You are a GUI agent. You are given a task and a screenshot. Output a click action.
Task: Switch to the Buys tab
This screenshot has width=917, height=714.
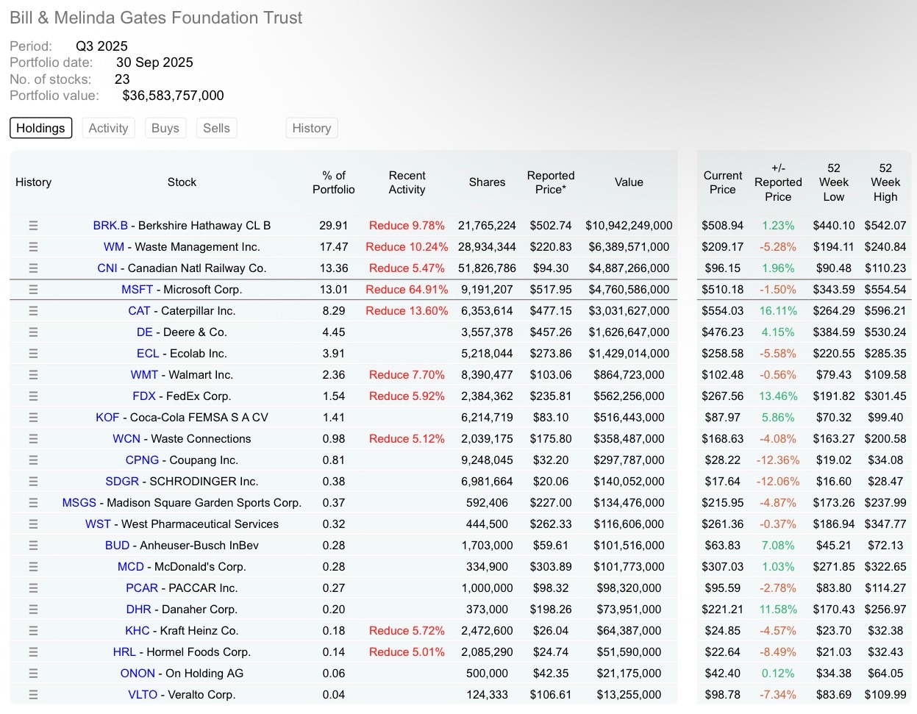(165, 128)
